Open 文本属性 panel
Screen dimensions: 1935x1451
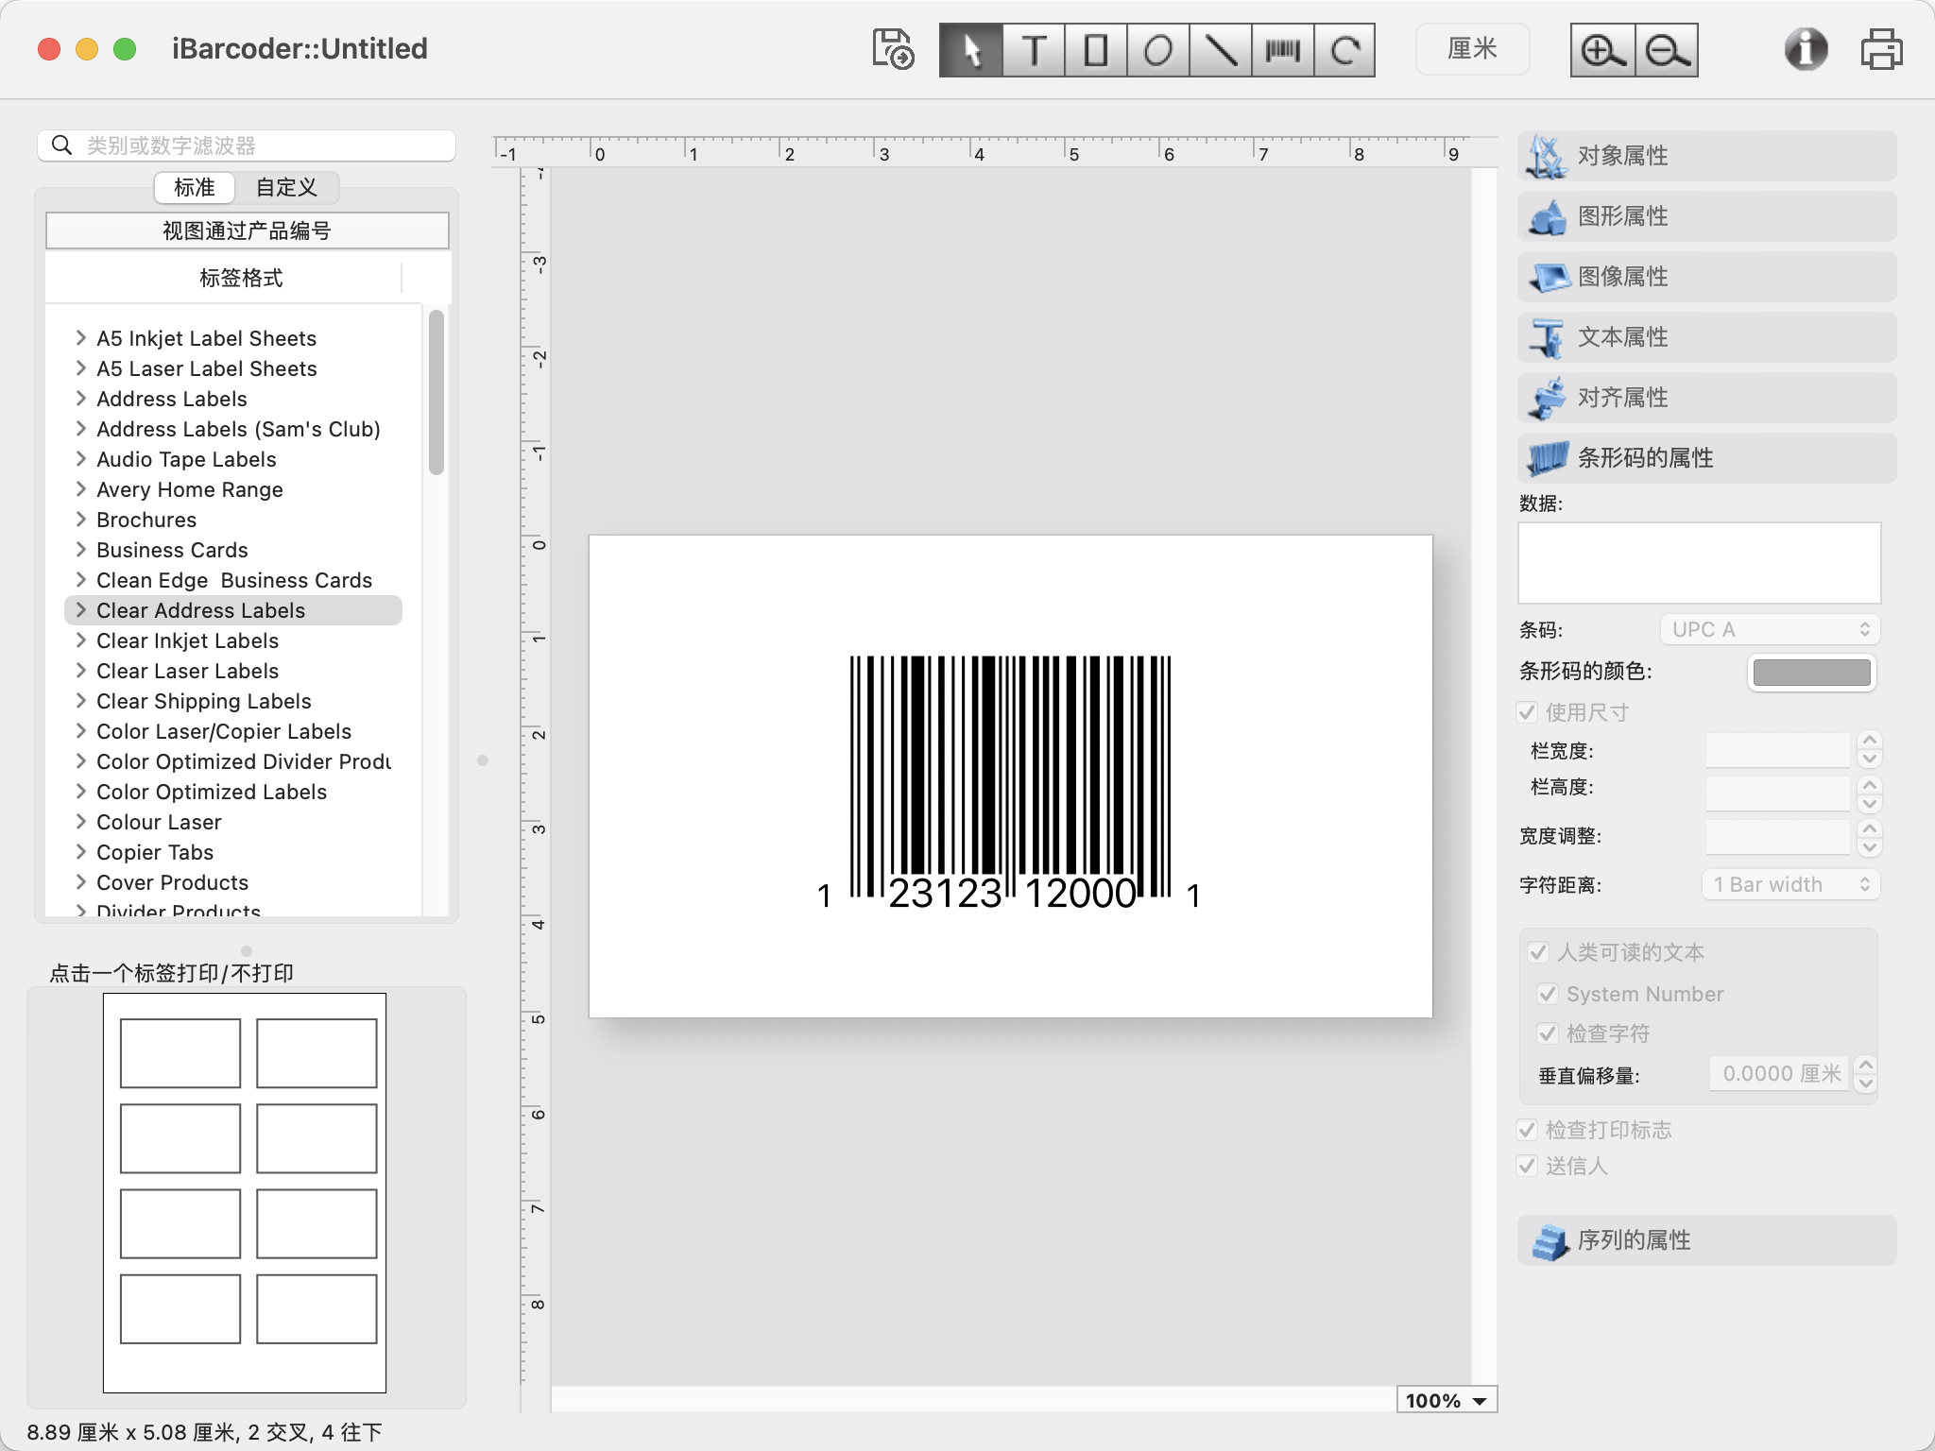(x=1705, y=337)
